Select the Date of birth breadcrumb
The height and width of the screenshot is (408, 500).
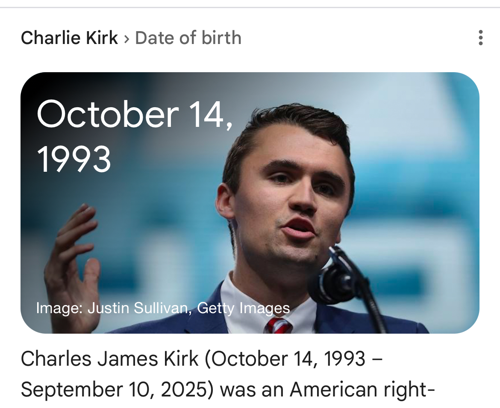tap(188, 38)
